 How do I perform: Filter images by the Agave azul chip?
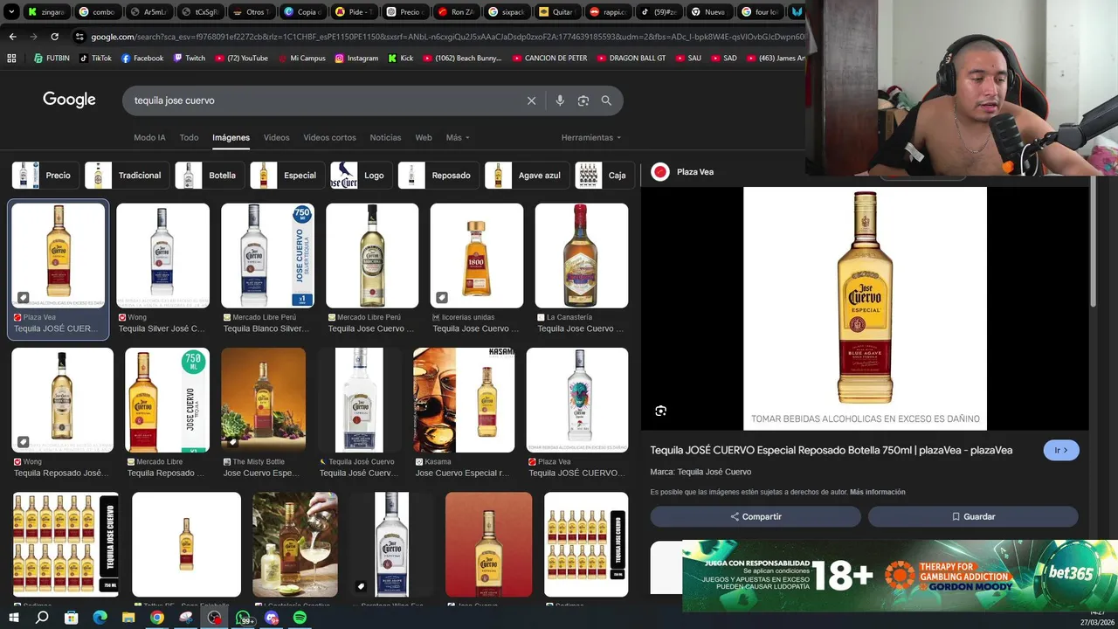coord(527,176)
